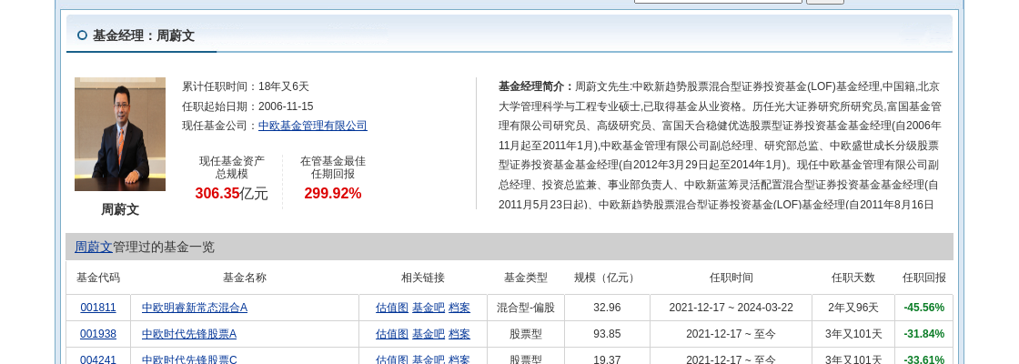The width and height of the screenshot is (1019, 364).
Task: Click the 基金名称 column header
Action: click(x=245, y=278)
